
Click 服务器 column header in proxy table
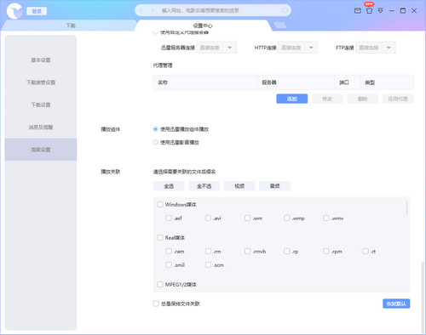click(296, 82)
